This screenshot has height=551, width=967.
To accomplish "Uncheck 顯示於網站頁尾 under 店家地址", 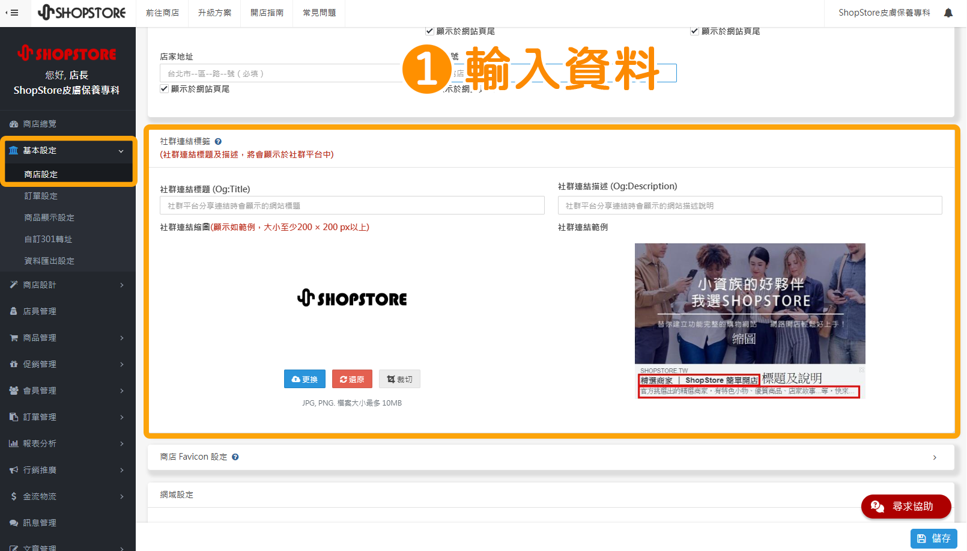I will (165, 88).
